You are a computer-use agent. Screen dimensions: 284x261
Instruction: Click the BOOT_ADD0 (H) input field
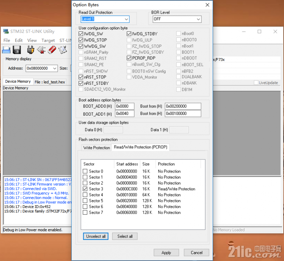pos(125,106)
